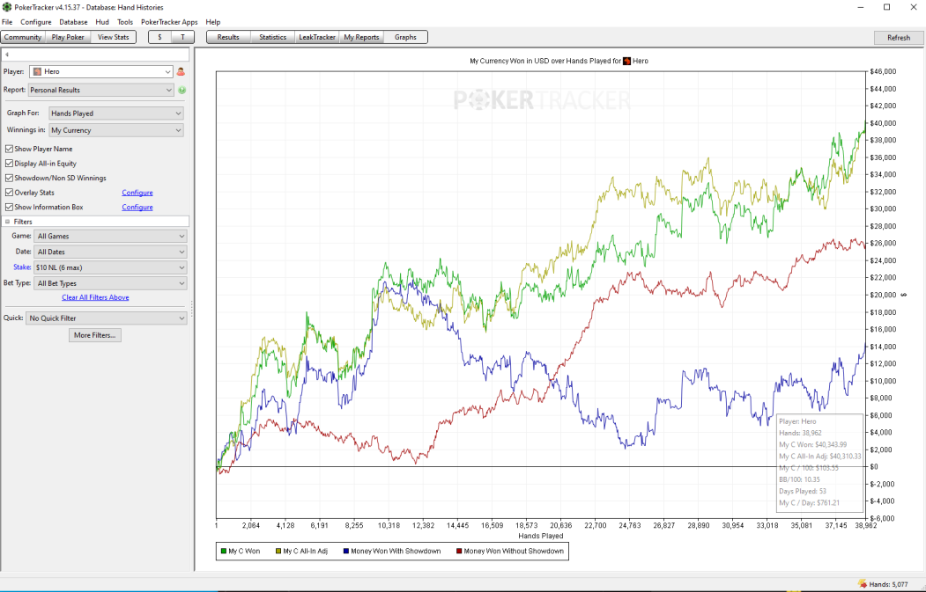Select the T tournament toggle button
Viewport: 926px width, 592px height.
183,37
